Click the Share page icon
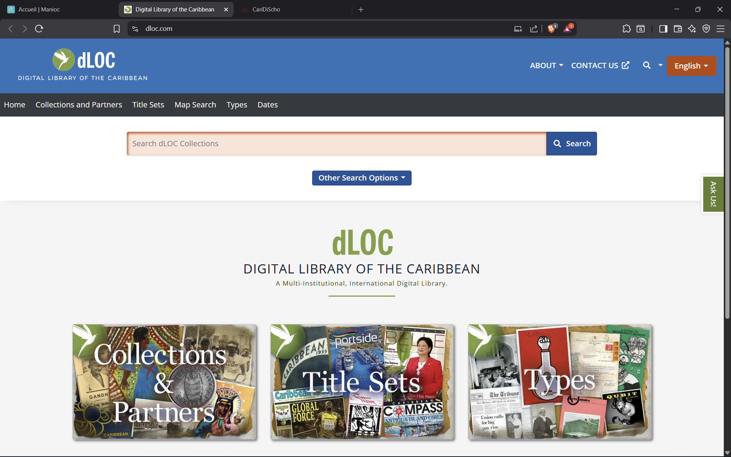Screen dimensions: 731x457 [533, 29]
